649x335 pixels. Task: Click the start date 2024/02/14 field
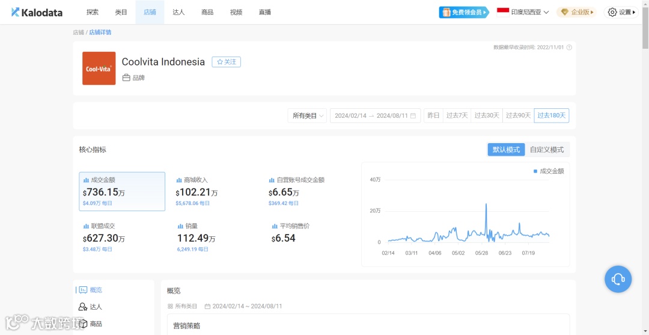pos(350,115)
